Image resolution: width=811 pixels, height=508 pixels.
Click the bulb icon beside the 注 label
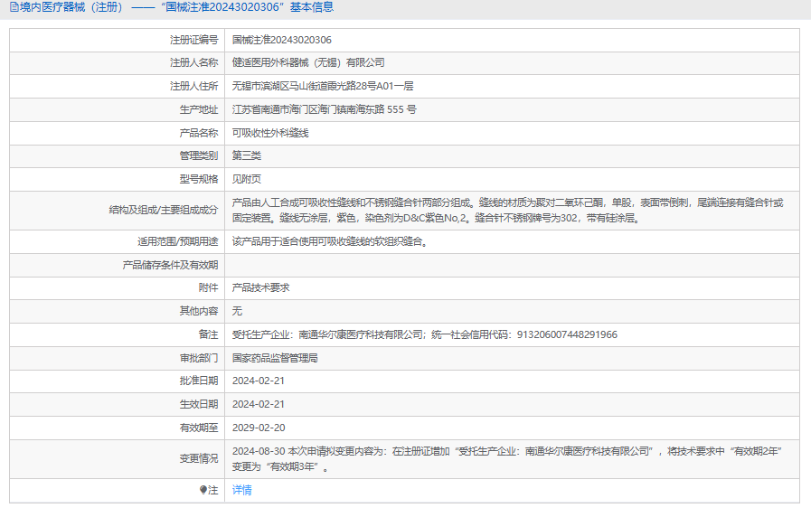click(x=203, y=490)
